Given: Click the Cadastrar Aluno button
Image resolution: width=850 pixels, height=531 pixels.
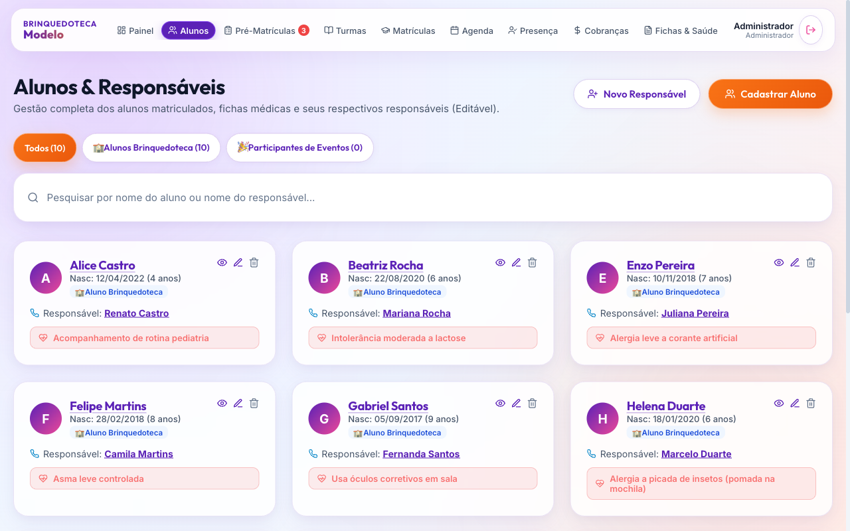Looking at the screenshot, I should [770, 94].
